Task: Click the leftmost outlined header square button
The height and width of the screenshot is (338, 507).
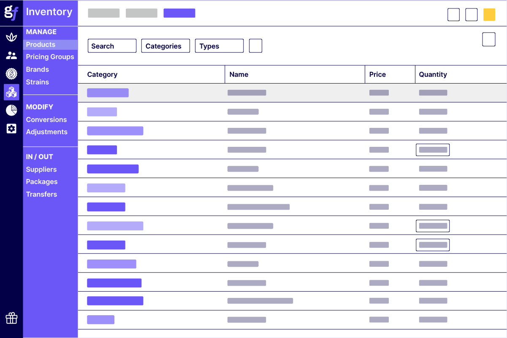Action: [453, 15]
